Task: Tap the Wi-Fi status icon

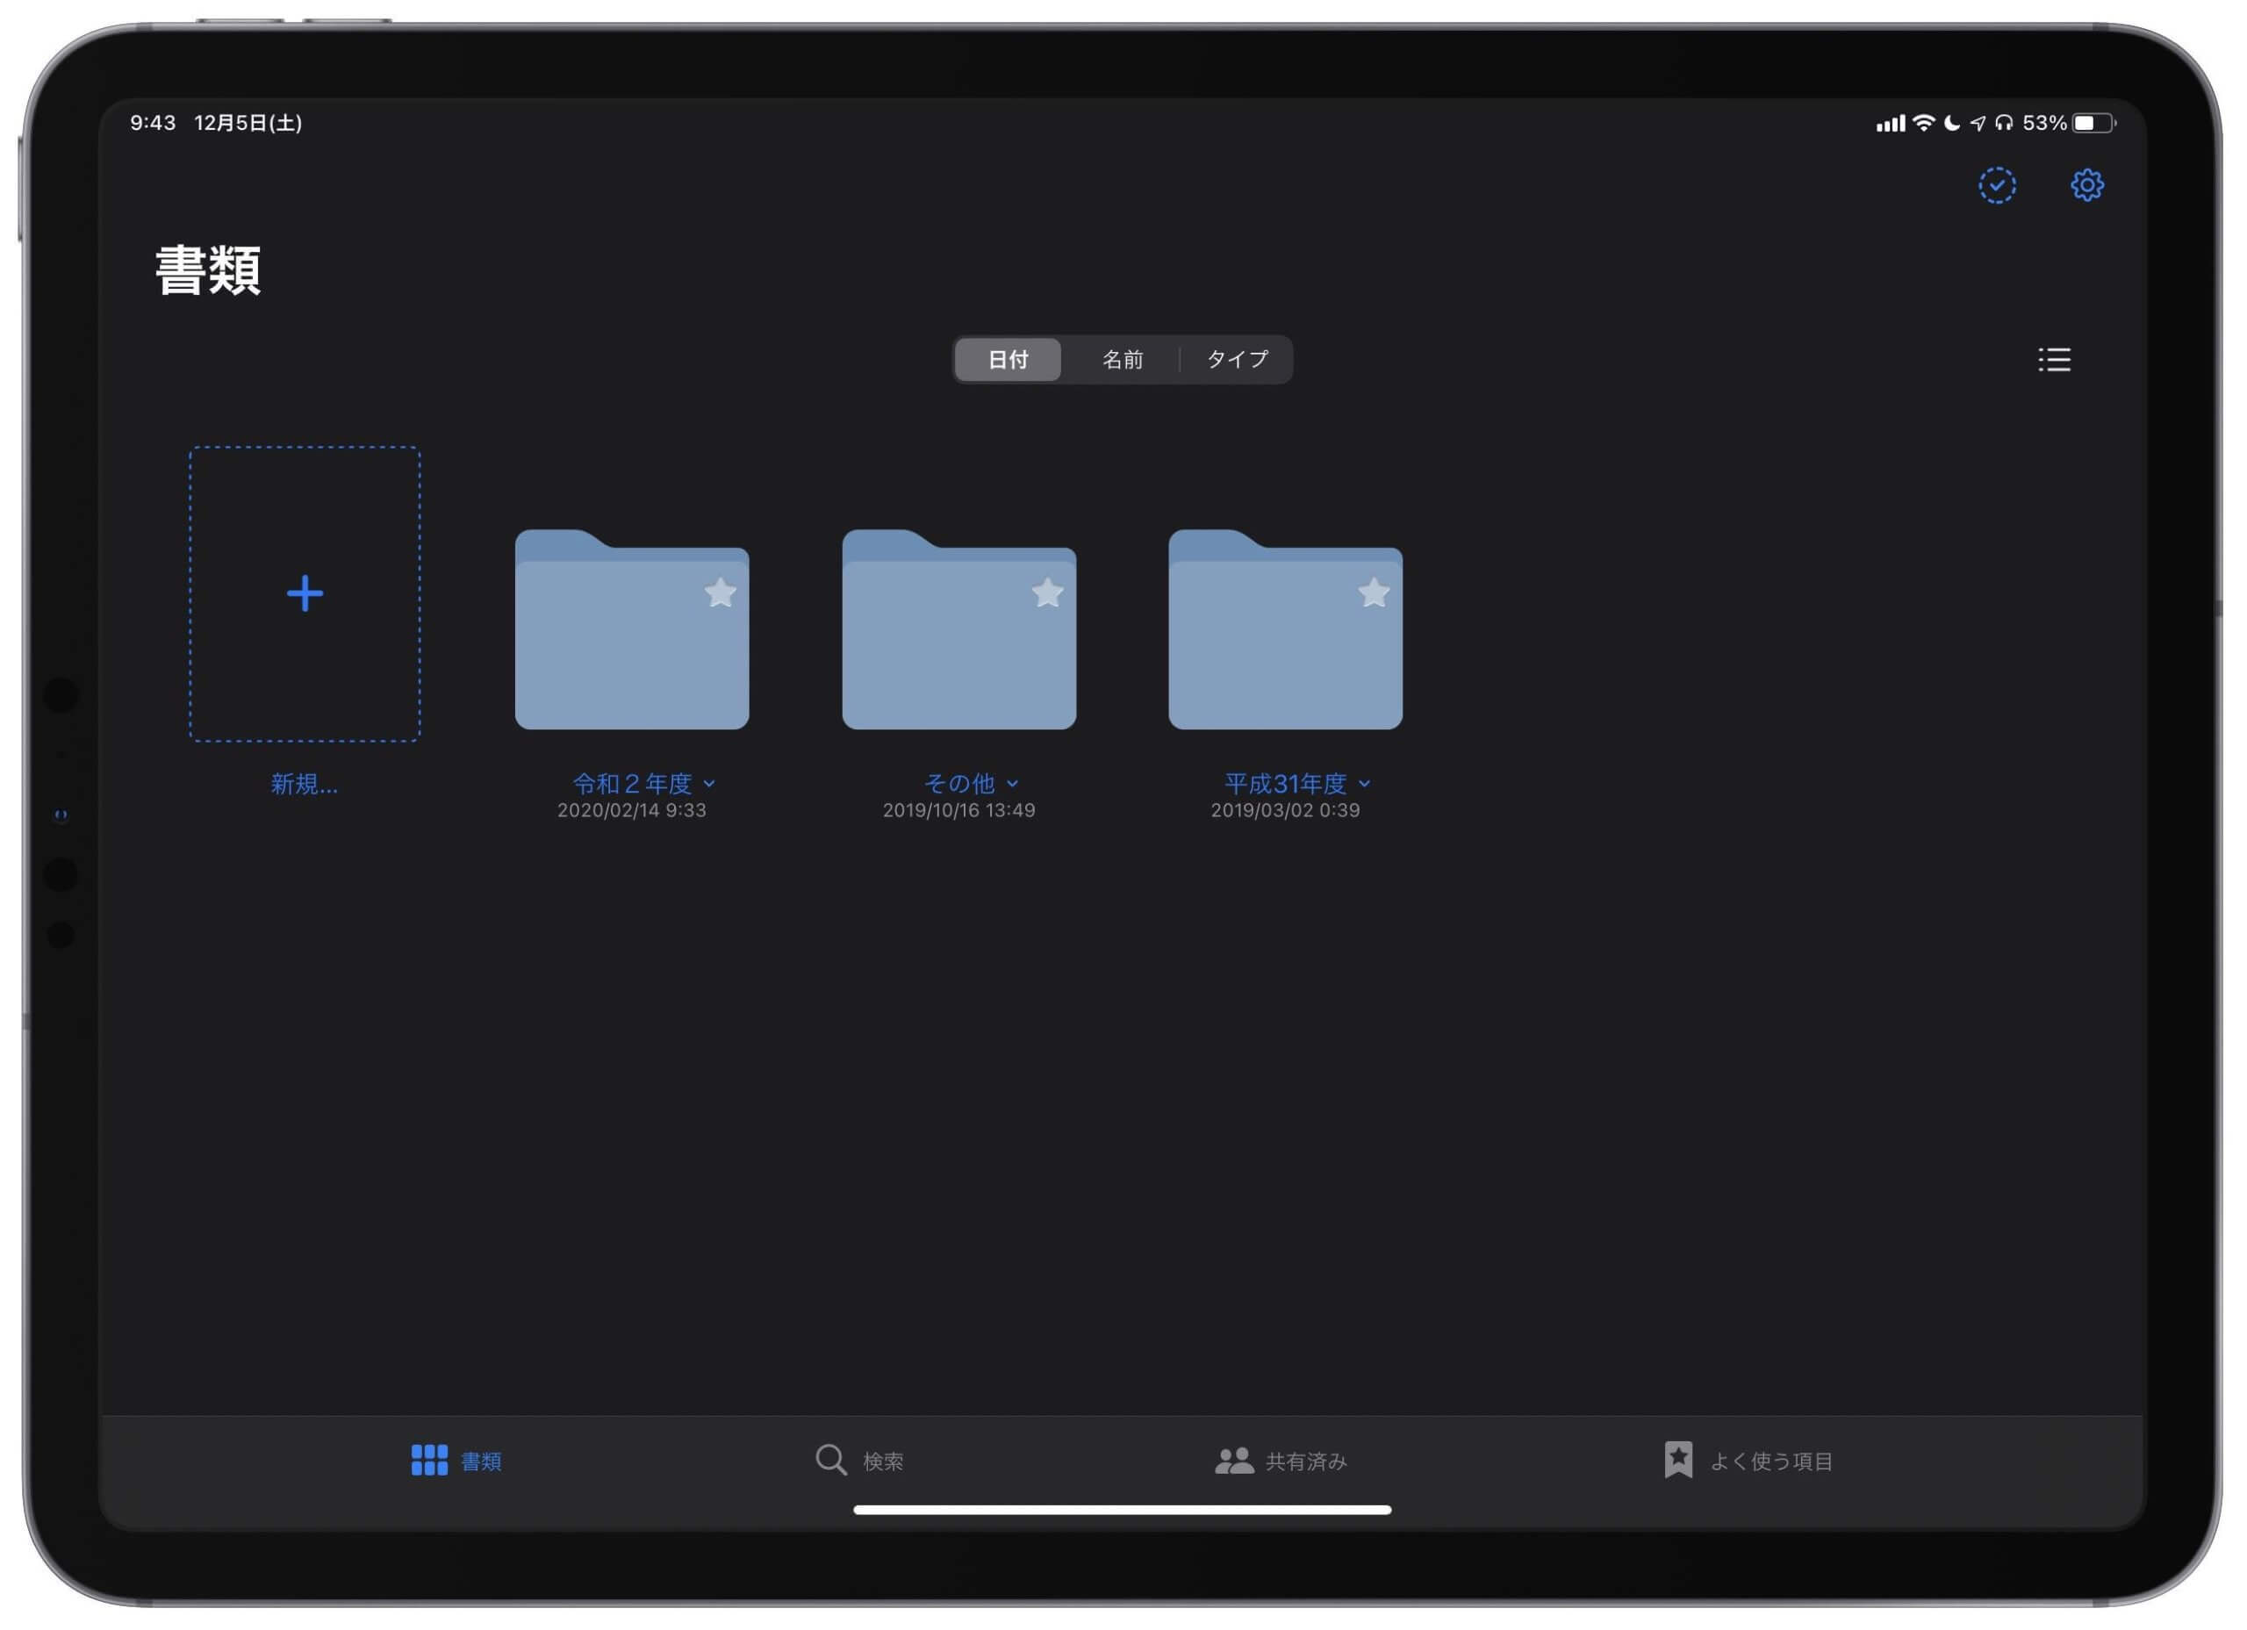Action: coord(1923,123)
